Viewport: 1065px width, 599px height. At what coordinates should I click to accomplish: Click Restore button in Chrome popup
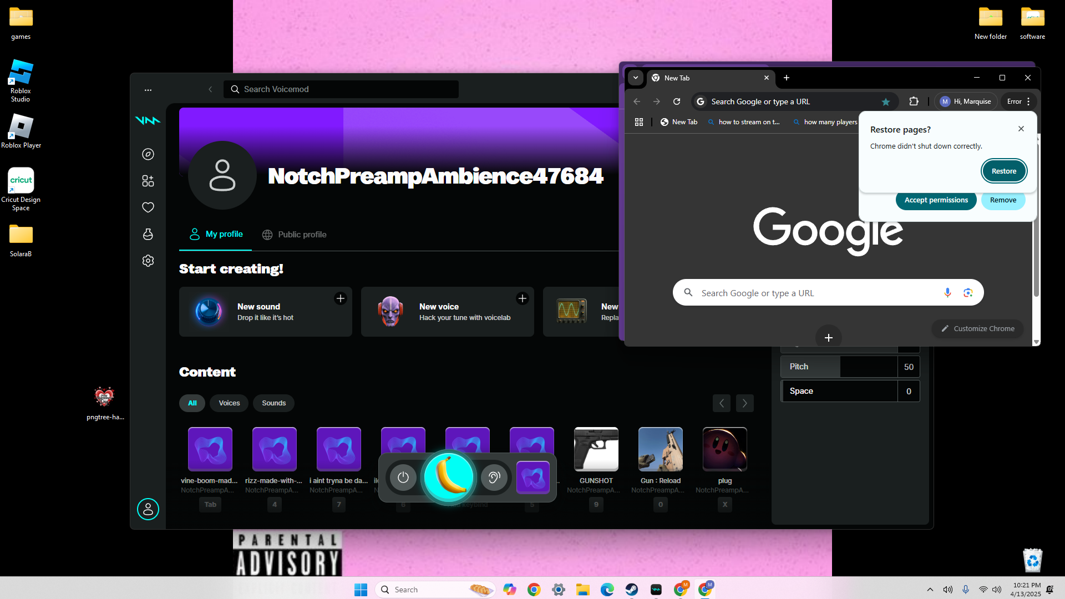tap(1003, 171)
